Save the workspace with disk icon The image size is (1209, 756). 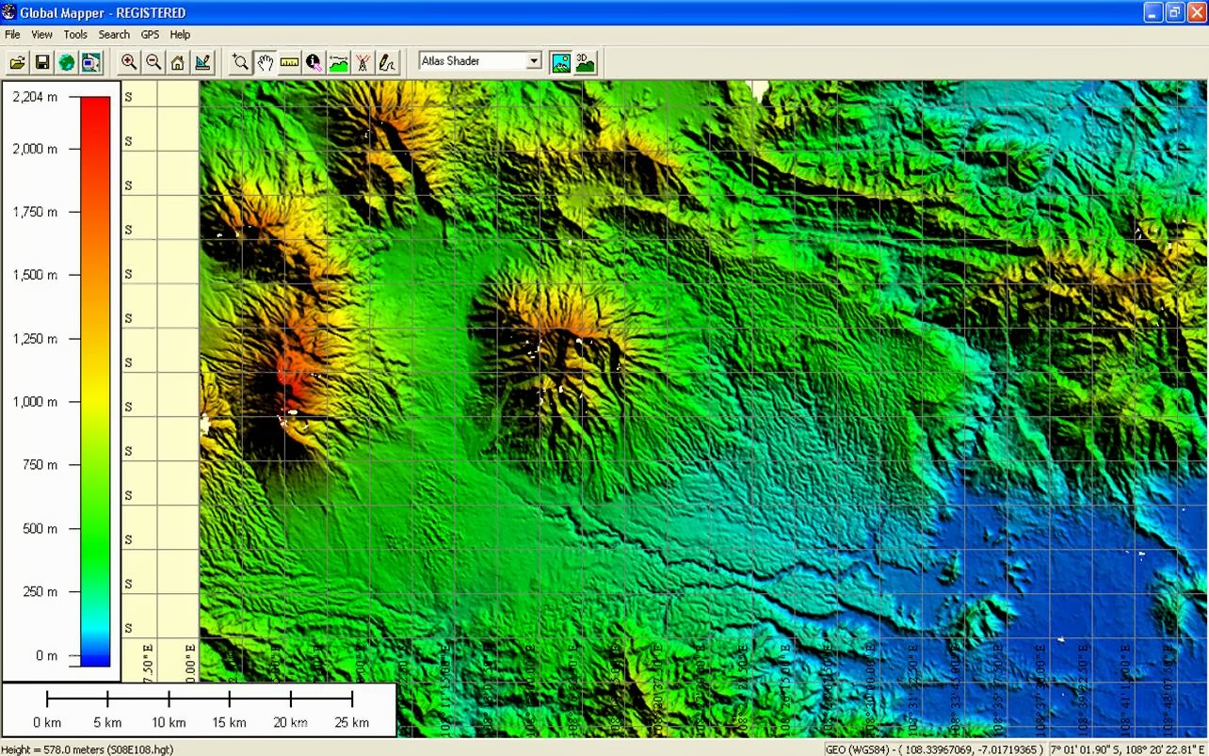41,62
